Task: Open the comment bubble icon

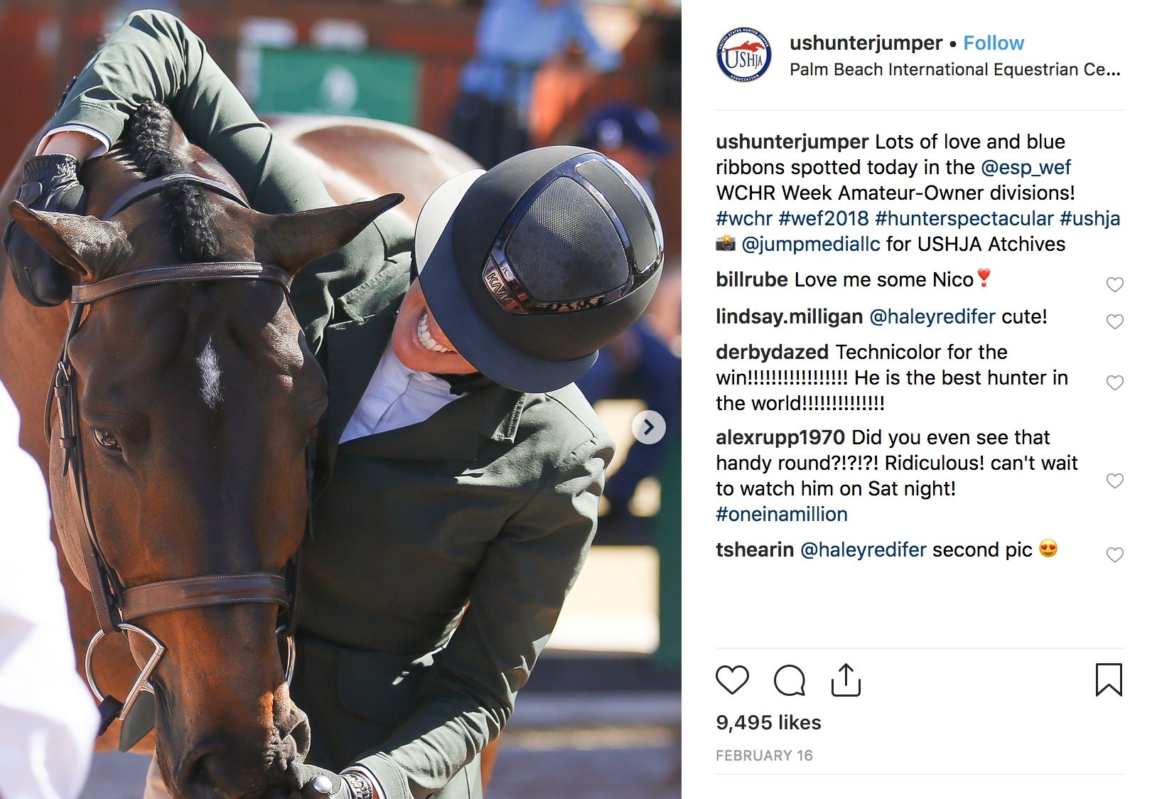Action: pyautogui.click(x=789, y=680)
